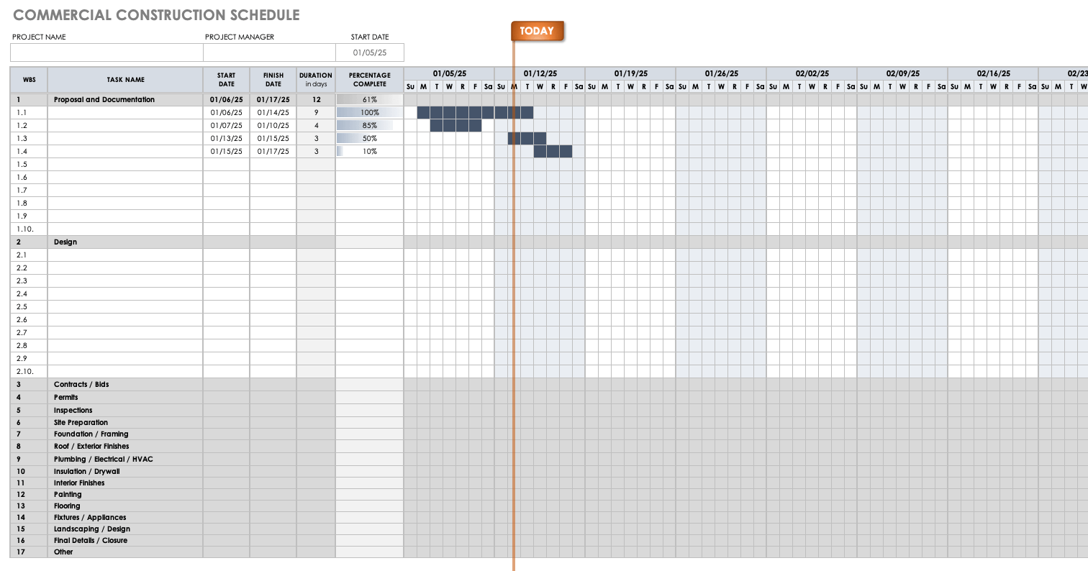This screenshot has width=1088, height=571.
Task: Select the Project Manager input cell
Action: pyautogui.click(x=269, y=52)
